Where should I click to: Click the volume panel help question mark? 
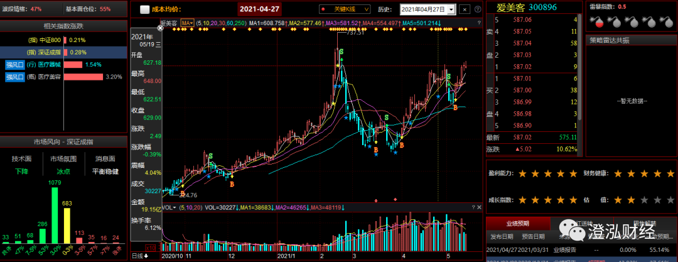pos(473,208)
